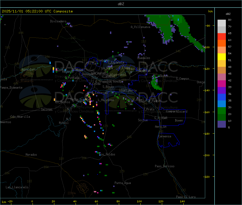This screenshot has height=205, width=242.
Task: Click the 'dBZ' title in the top bar
Action: point(121,4)
